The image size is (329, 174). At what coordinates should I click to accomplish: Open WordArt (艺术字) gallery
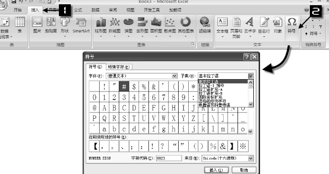coord(250,27)
